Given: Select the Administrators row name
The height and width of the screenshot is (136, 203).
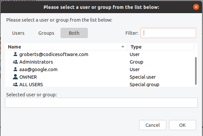Looking at the screenshot, I should pos(36,62).
